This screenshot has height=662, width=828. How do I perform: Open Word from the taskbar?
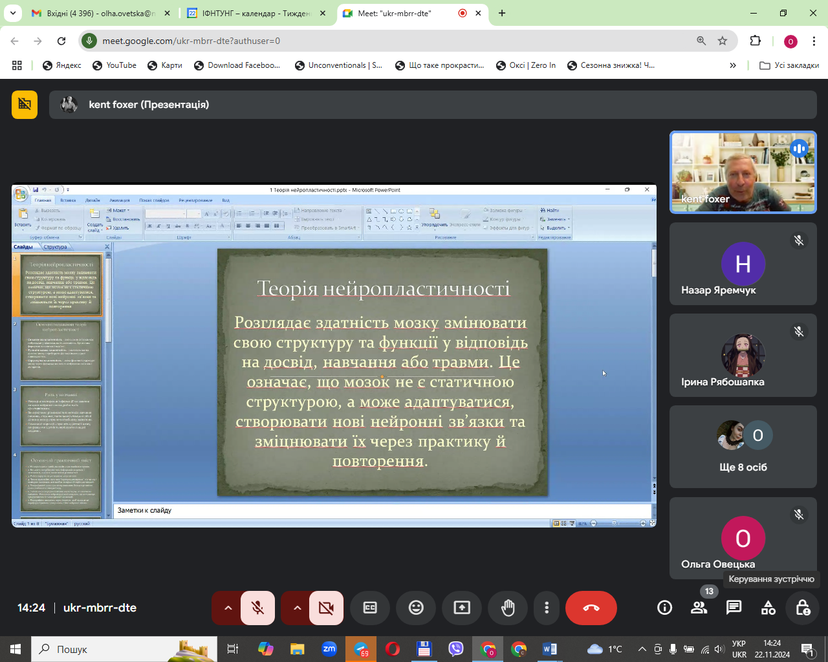coord(550,649)
